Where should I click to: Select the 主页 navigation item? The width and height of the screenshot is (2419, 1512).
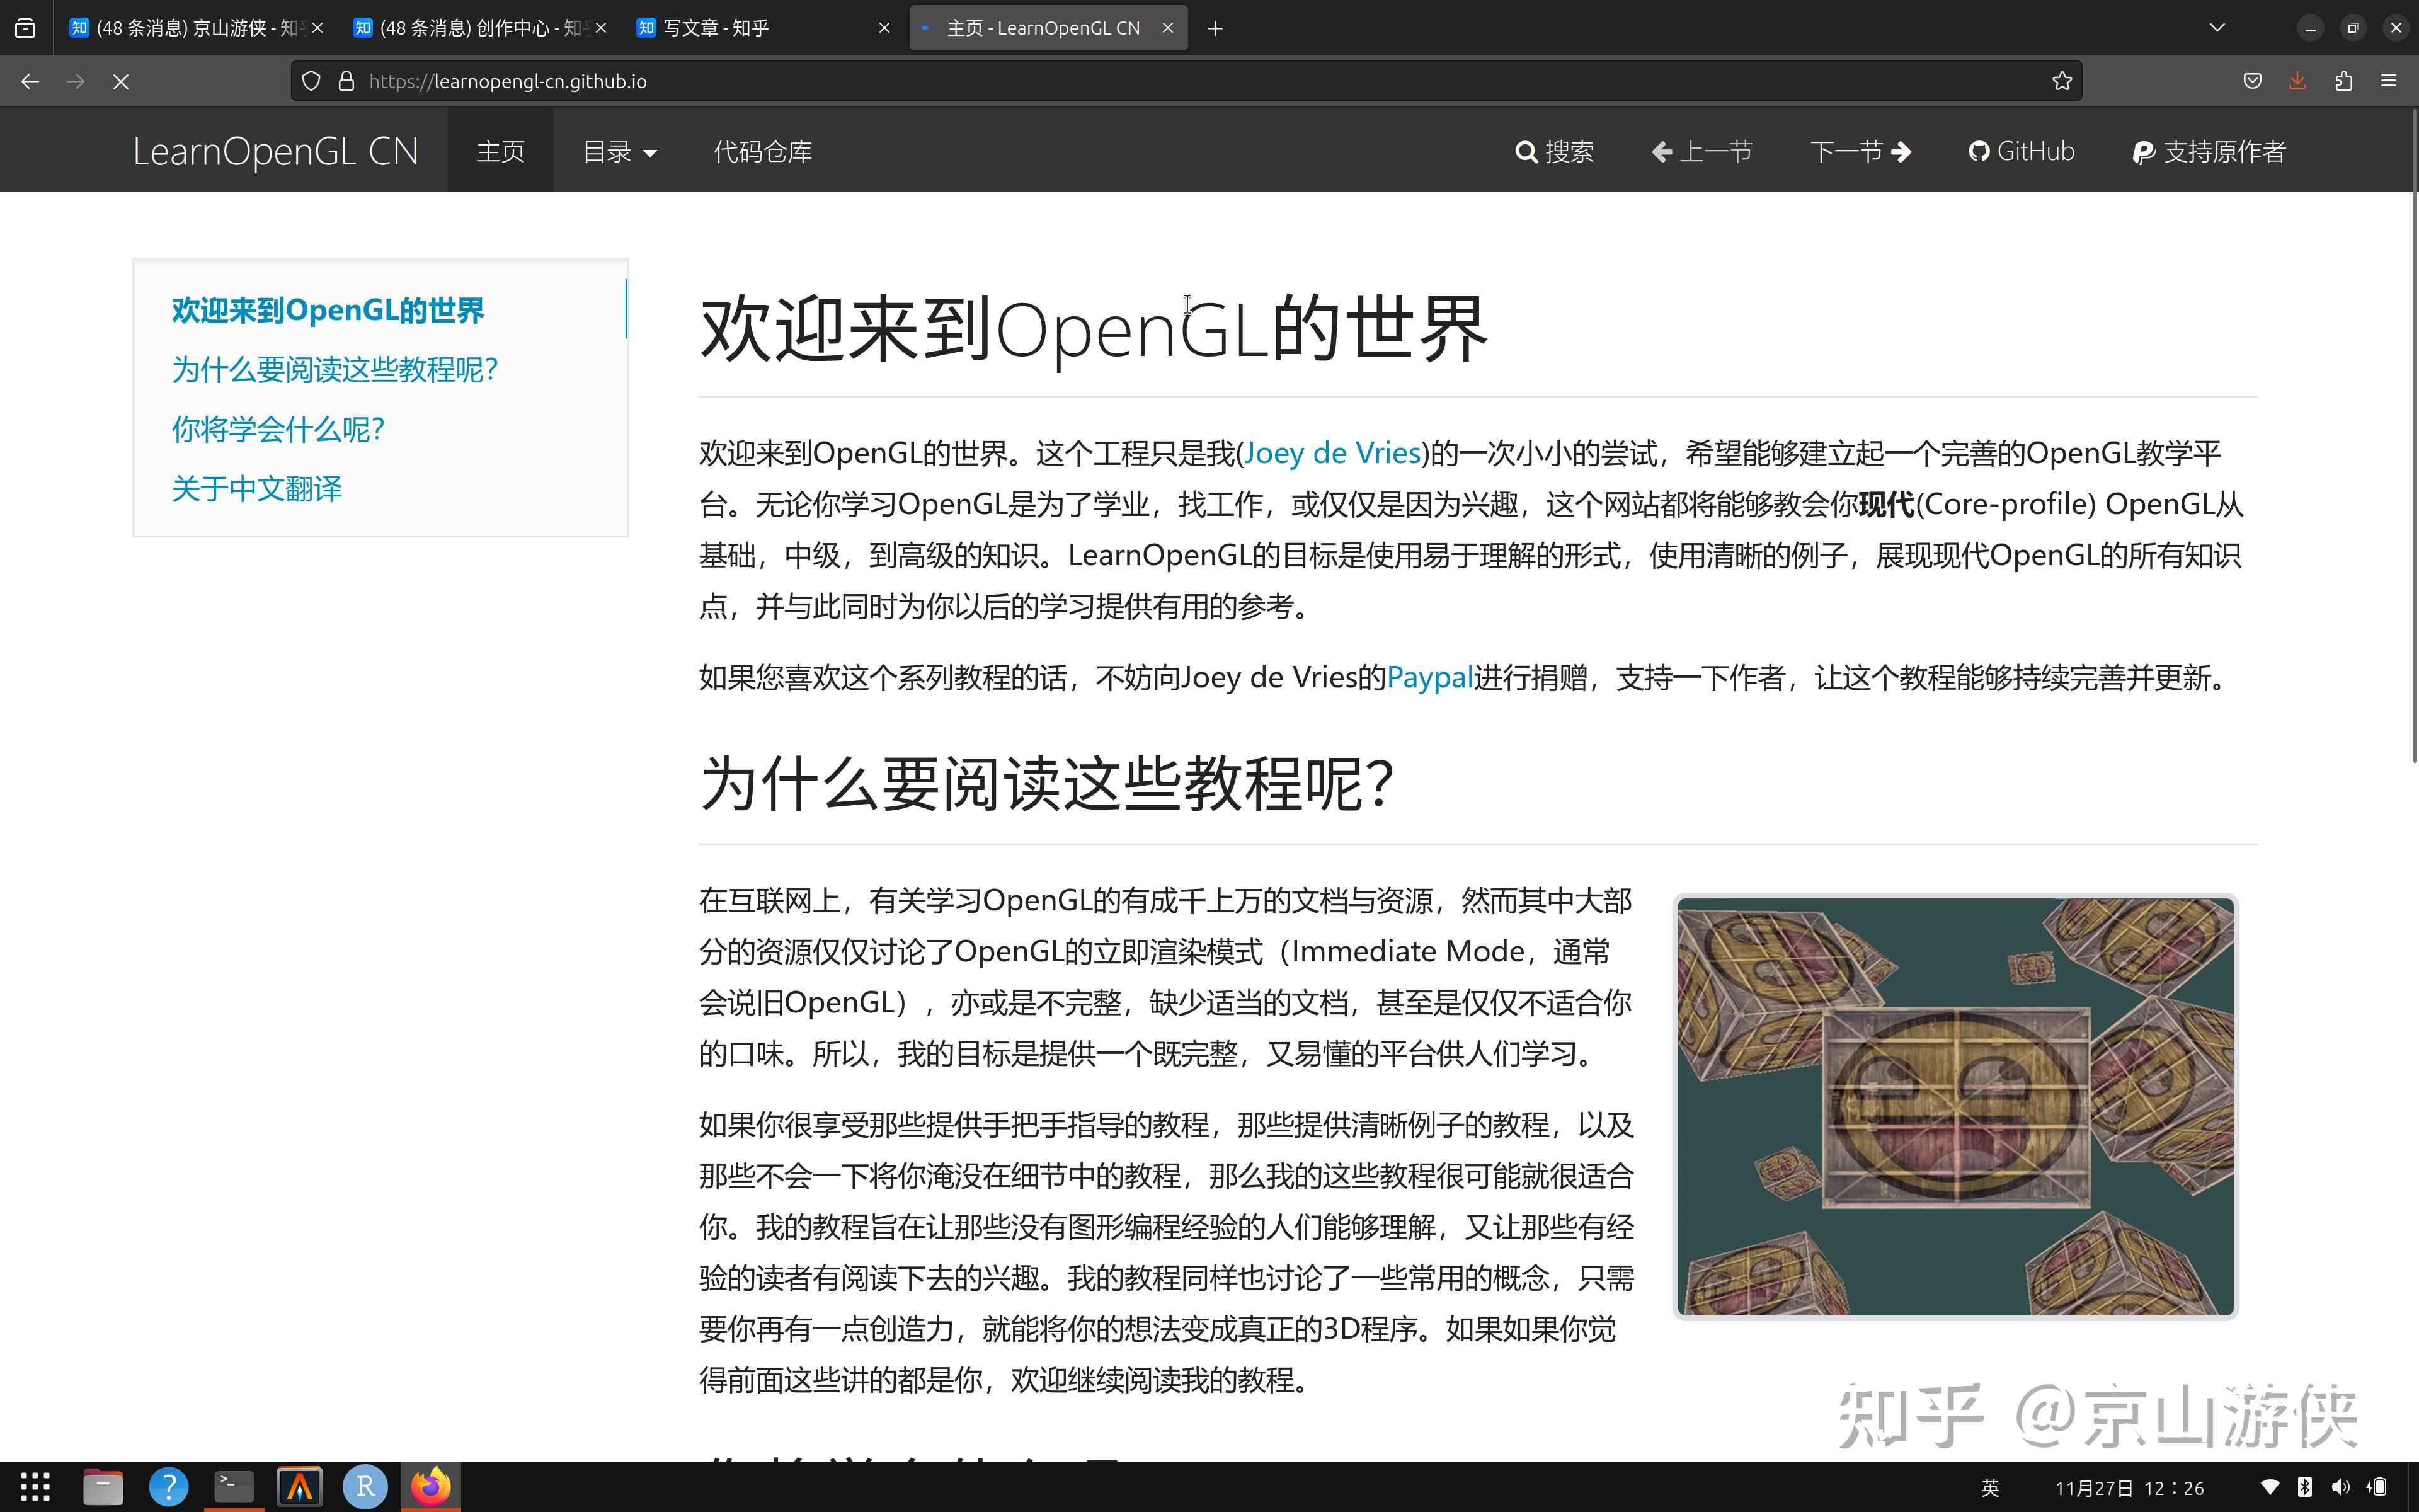pyautogui.click(x=500, y=151)
